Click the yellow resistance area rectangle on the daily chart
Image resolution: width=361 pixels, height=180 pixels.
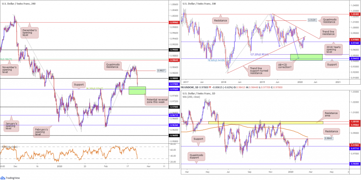coord(266,122)
